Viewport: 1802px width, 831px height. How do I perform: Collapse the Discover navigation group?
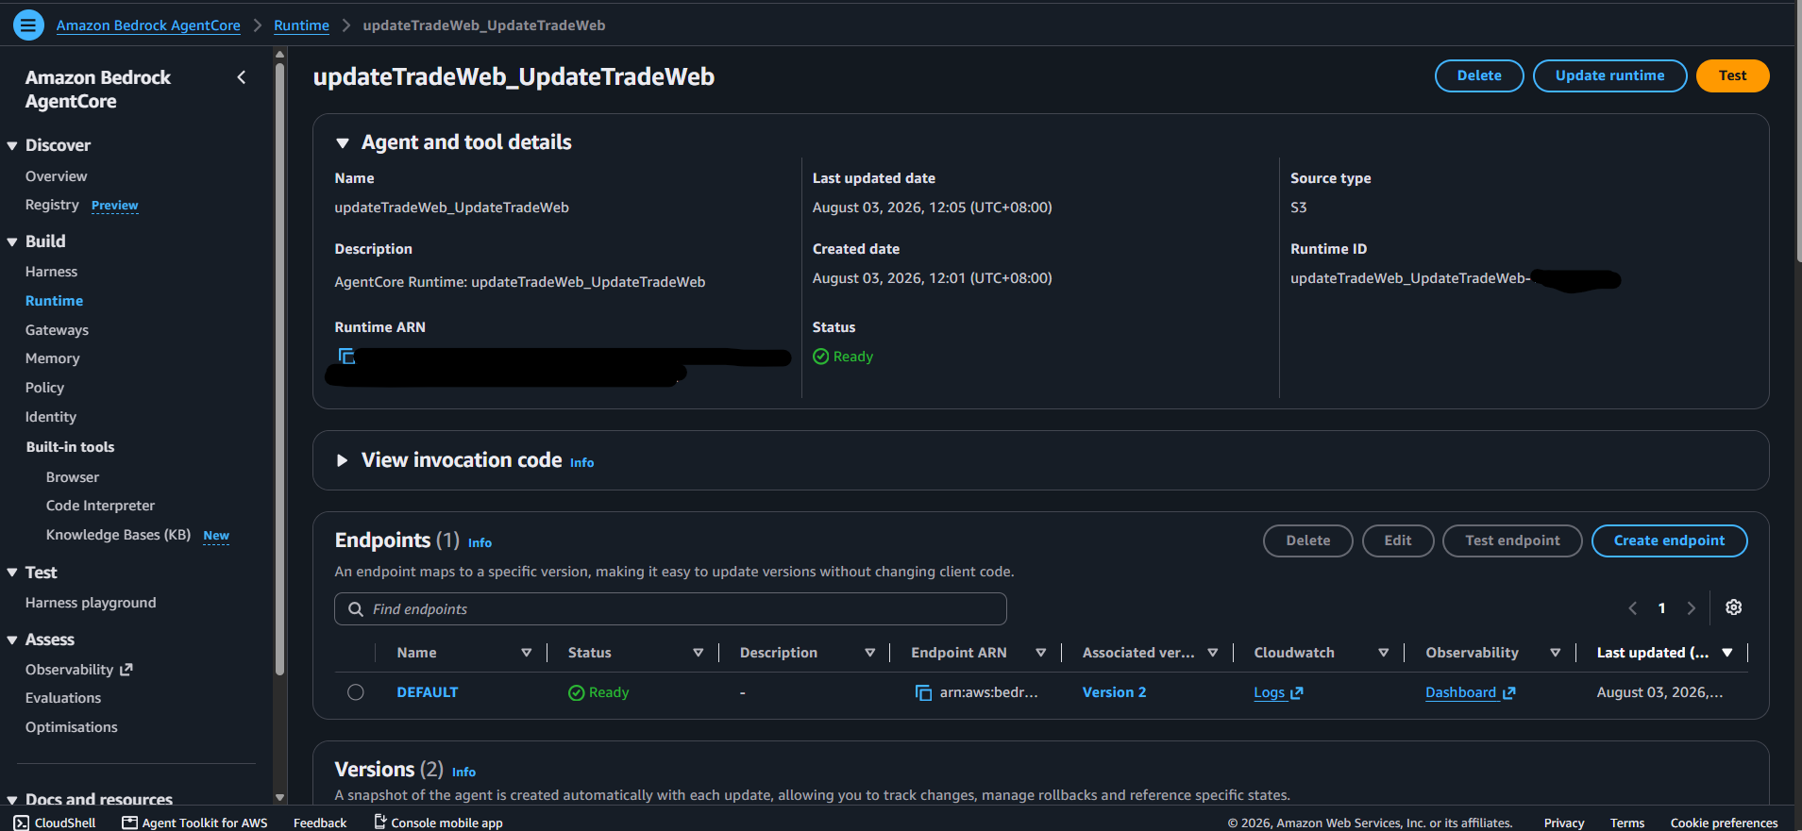[12, 146]
